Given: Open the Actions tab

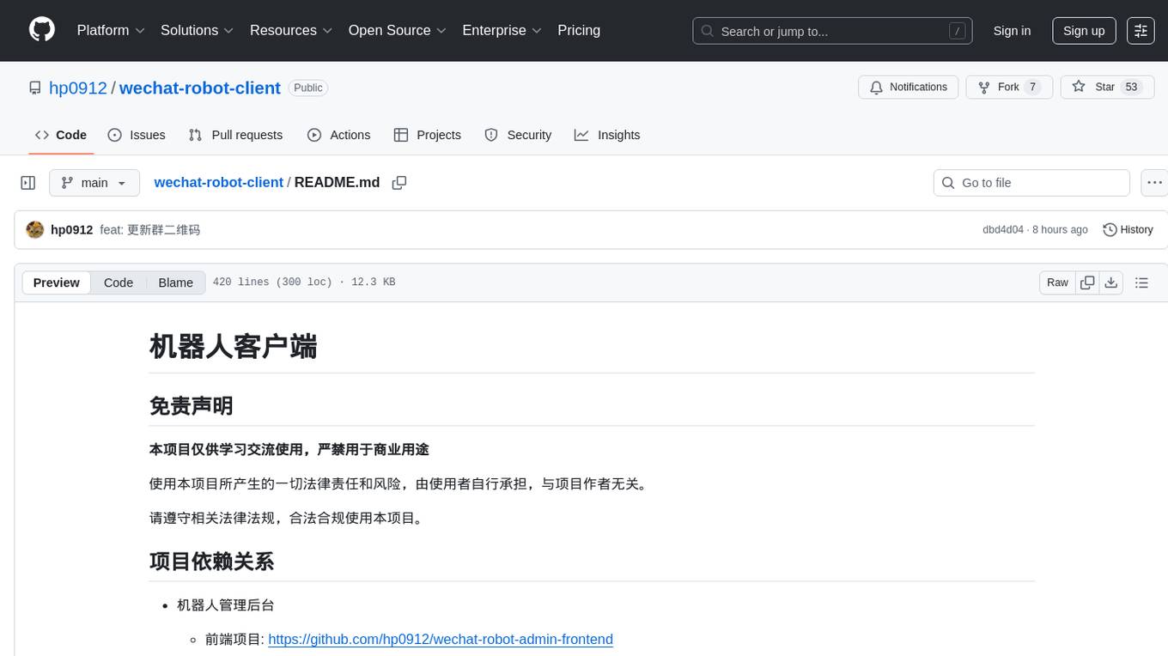Looking at the screenshot, I should pyautogui.click(x=338, y=135).
